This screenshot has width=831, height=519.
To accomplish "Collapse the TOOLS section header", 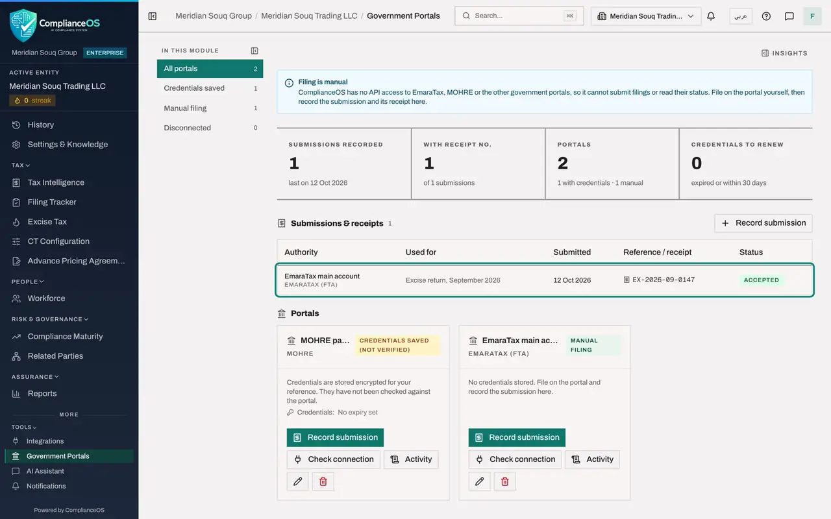I will pos(24,427).
